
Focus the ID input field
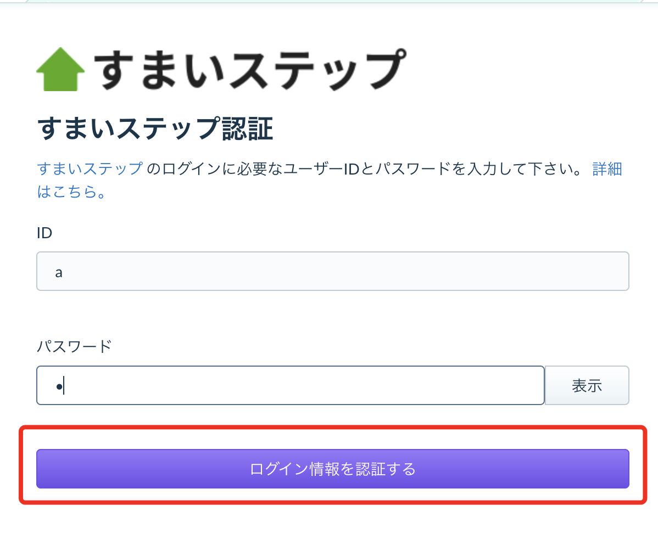[x=333, y=271]
